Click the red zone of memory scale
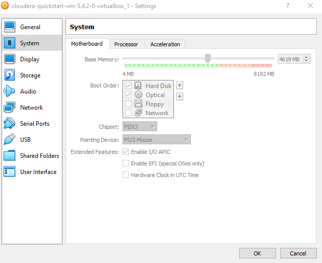The height and width of the screenshot is (263, 322). tap(262, 65)
